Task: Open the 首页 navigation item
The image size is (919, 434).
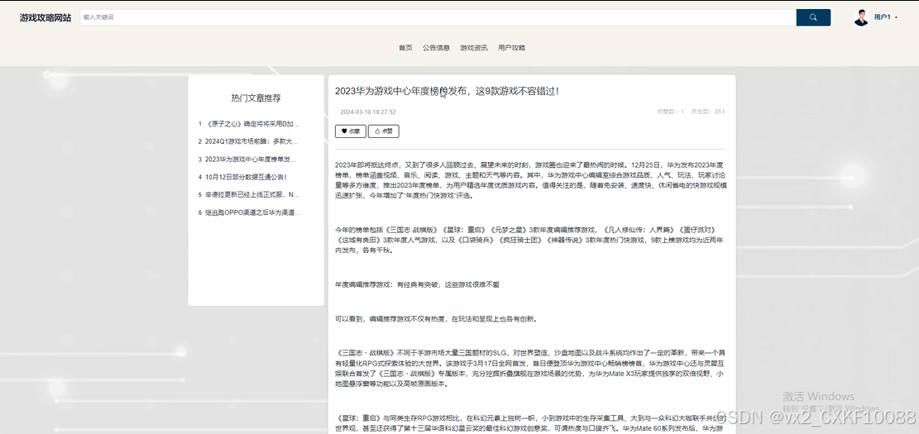Action: tap(405, 48)
